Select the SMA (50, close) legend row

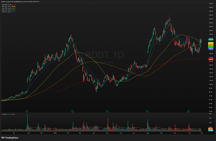[8, 6]
